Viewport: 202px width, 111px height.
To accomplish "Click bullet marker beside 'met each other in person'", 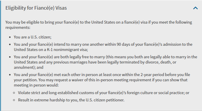I will (10, 75).
